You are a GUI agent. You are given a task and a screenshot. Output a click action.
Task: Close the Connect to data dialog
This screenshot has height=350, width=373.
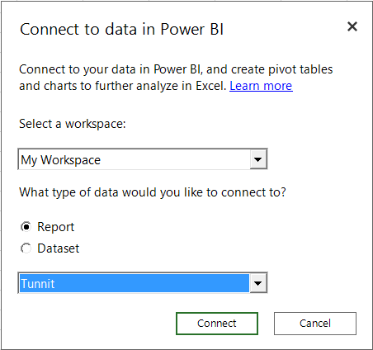[x=352, y=26]
